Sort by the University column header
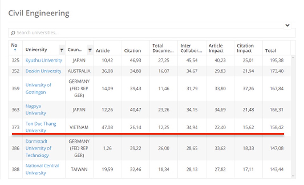 [36, 50]
